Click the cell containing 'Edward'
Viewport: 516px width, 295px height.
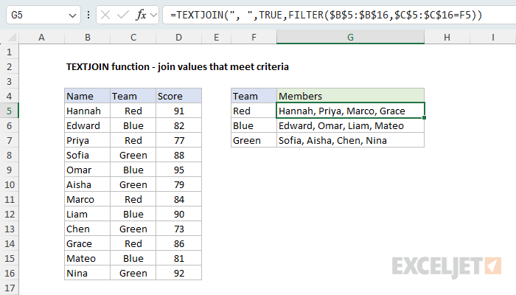pos(87,126)
